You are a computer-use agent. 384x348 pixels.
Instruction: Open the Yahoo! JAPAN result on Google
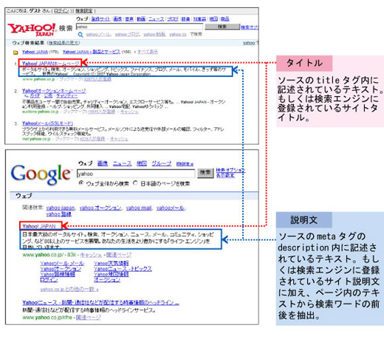tap(39, 226)
